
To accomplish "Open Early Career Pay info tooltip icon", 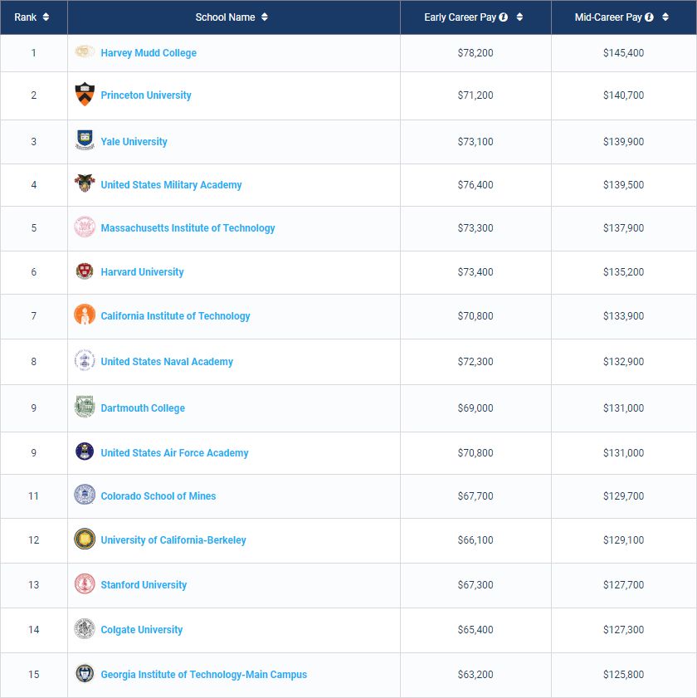I will [504, 17].
